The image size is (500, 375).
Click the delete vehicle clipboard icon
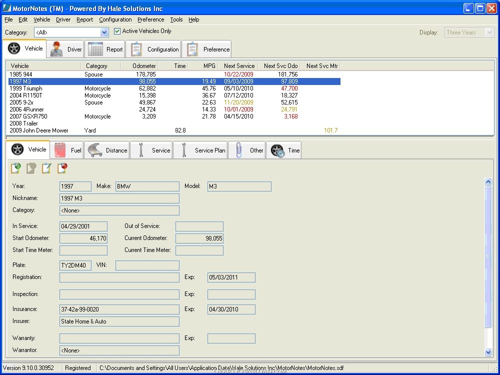tap(62, 167)
